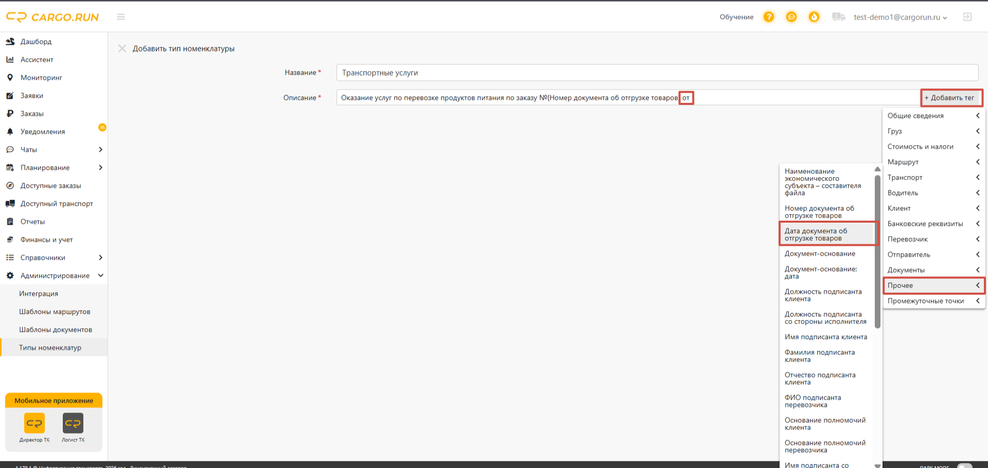Expand the Справочники submenu arrow
This screenshot has width=988, height=468.
pos(100,258)
